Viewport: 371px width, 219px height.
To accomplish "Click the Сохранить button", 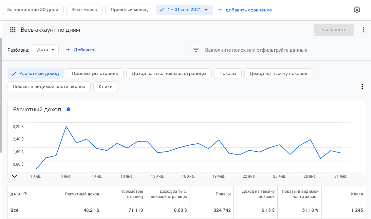I will (x=334, y=30).
